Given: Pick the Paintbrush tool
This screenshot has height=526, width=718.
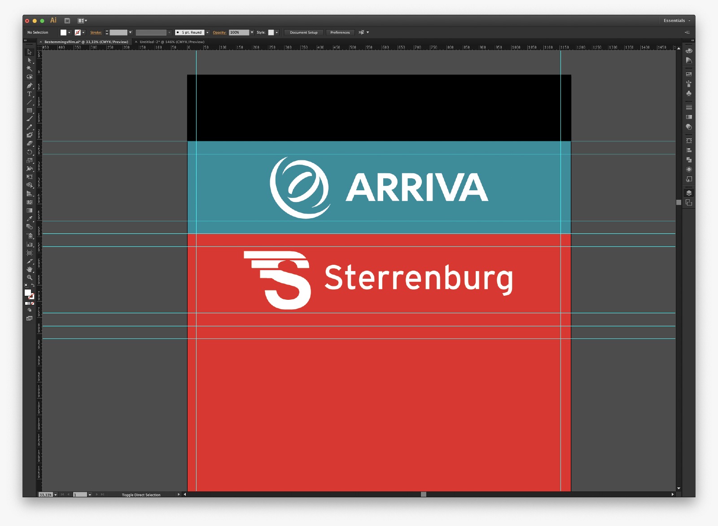Looking at the screenshot, I should pyautogui.click(x=30, y=119).
